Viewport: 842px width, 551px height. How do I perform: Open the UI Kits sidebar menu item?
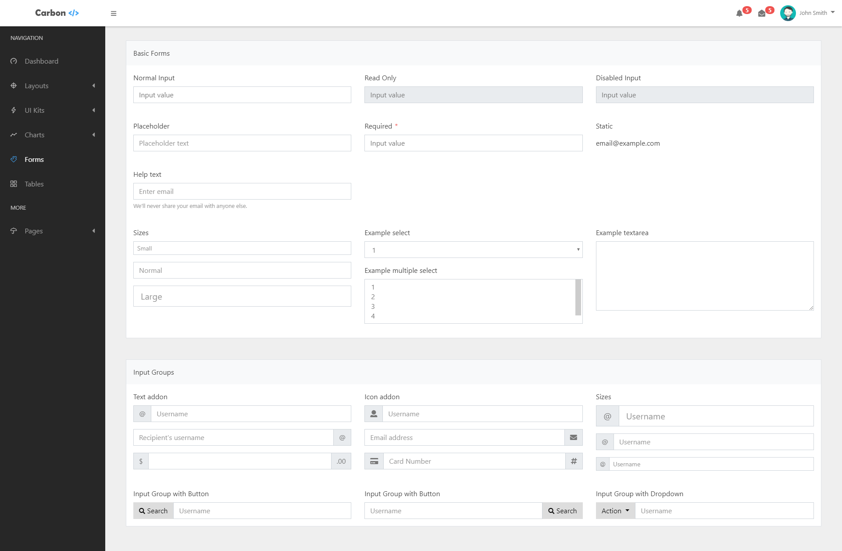[35, 111]
